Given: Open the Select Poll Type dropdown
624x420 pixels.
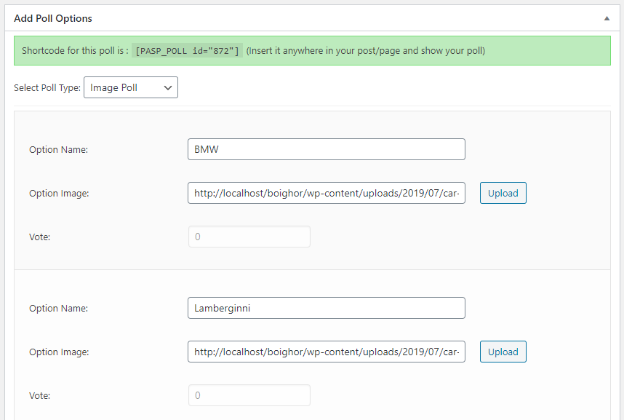Looking at the screenshot, I should pos(131,88).
